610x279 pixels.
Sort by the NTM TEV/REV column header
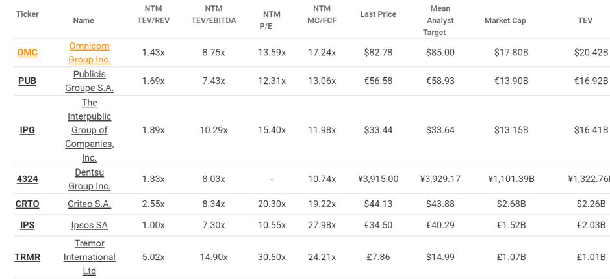(153, 14)
